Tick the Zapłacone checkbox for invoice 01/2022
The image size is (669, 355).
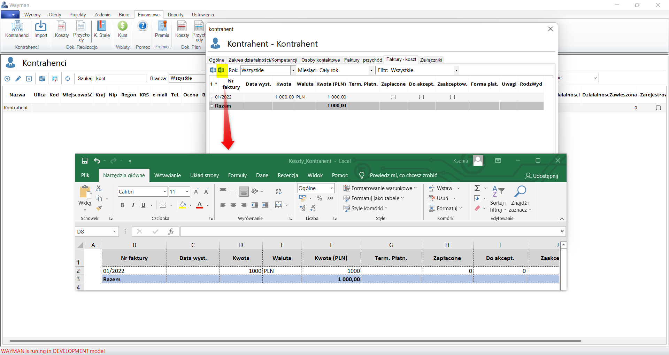click(393, 97)
